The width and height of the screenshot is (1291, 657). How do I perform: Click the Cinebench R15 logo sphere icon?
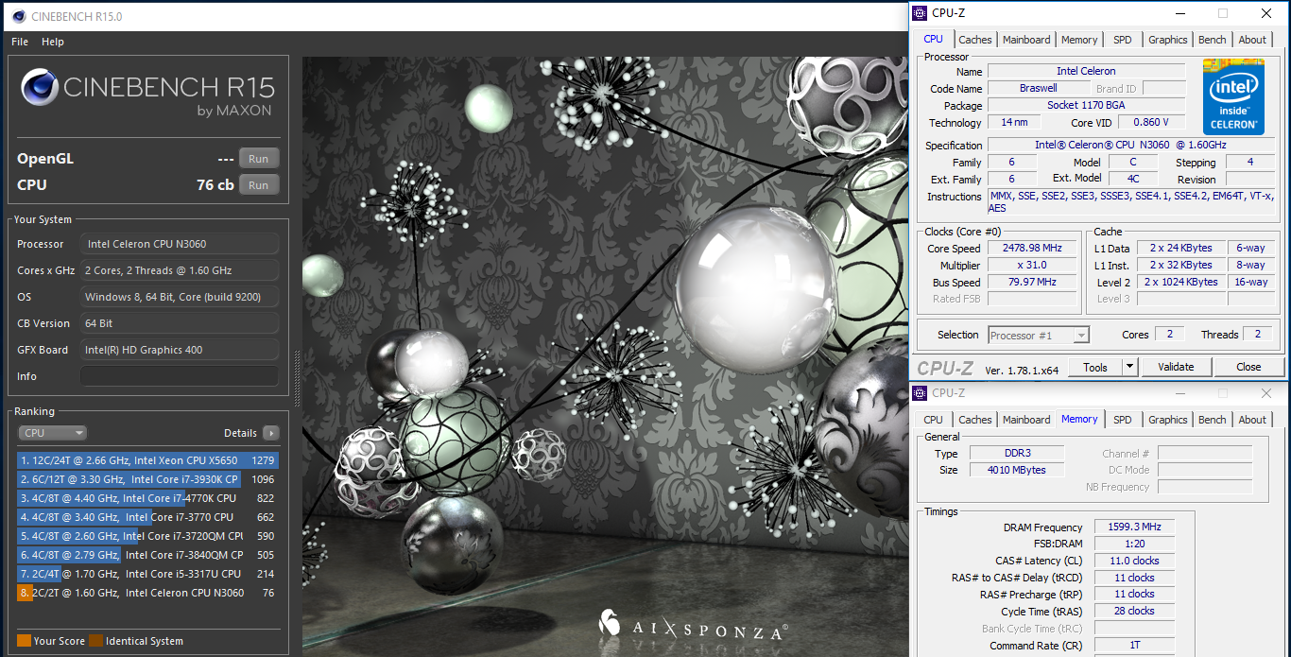[39, 88]
